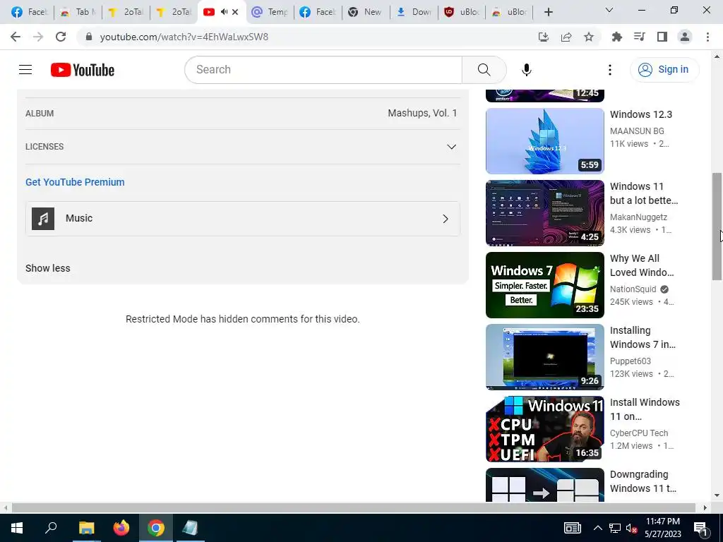This screenshot has width=723, height=542.
Task: Open Windows taskbar search
Action: coord(51,528)
